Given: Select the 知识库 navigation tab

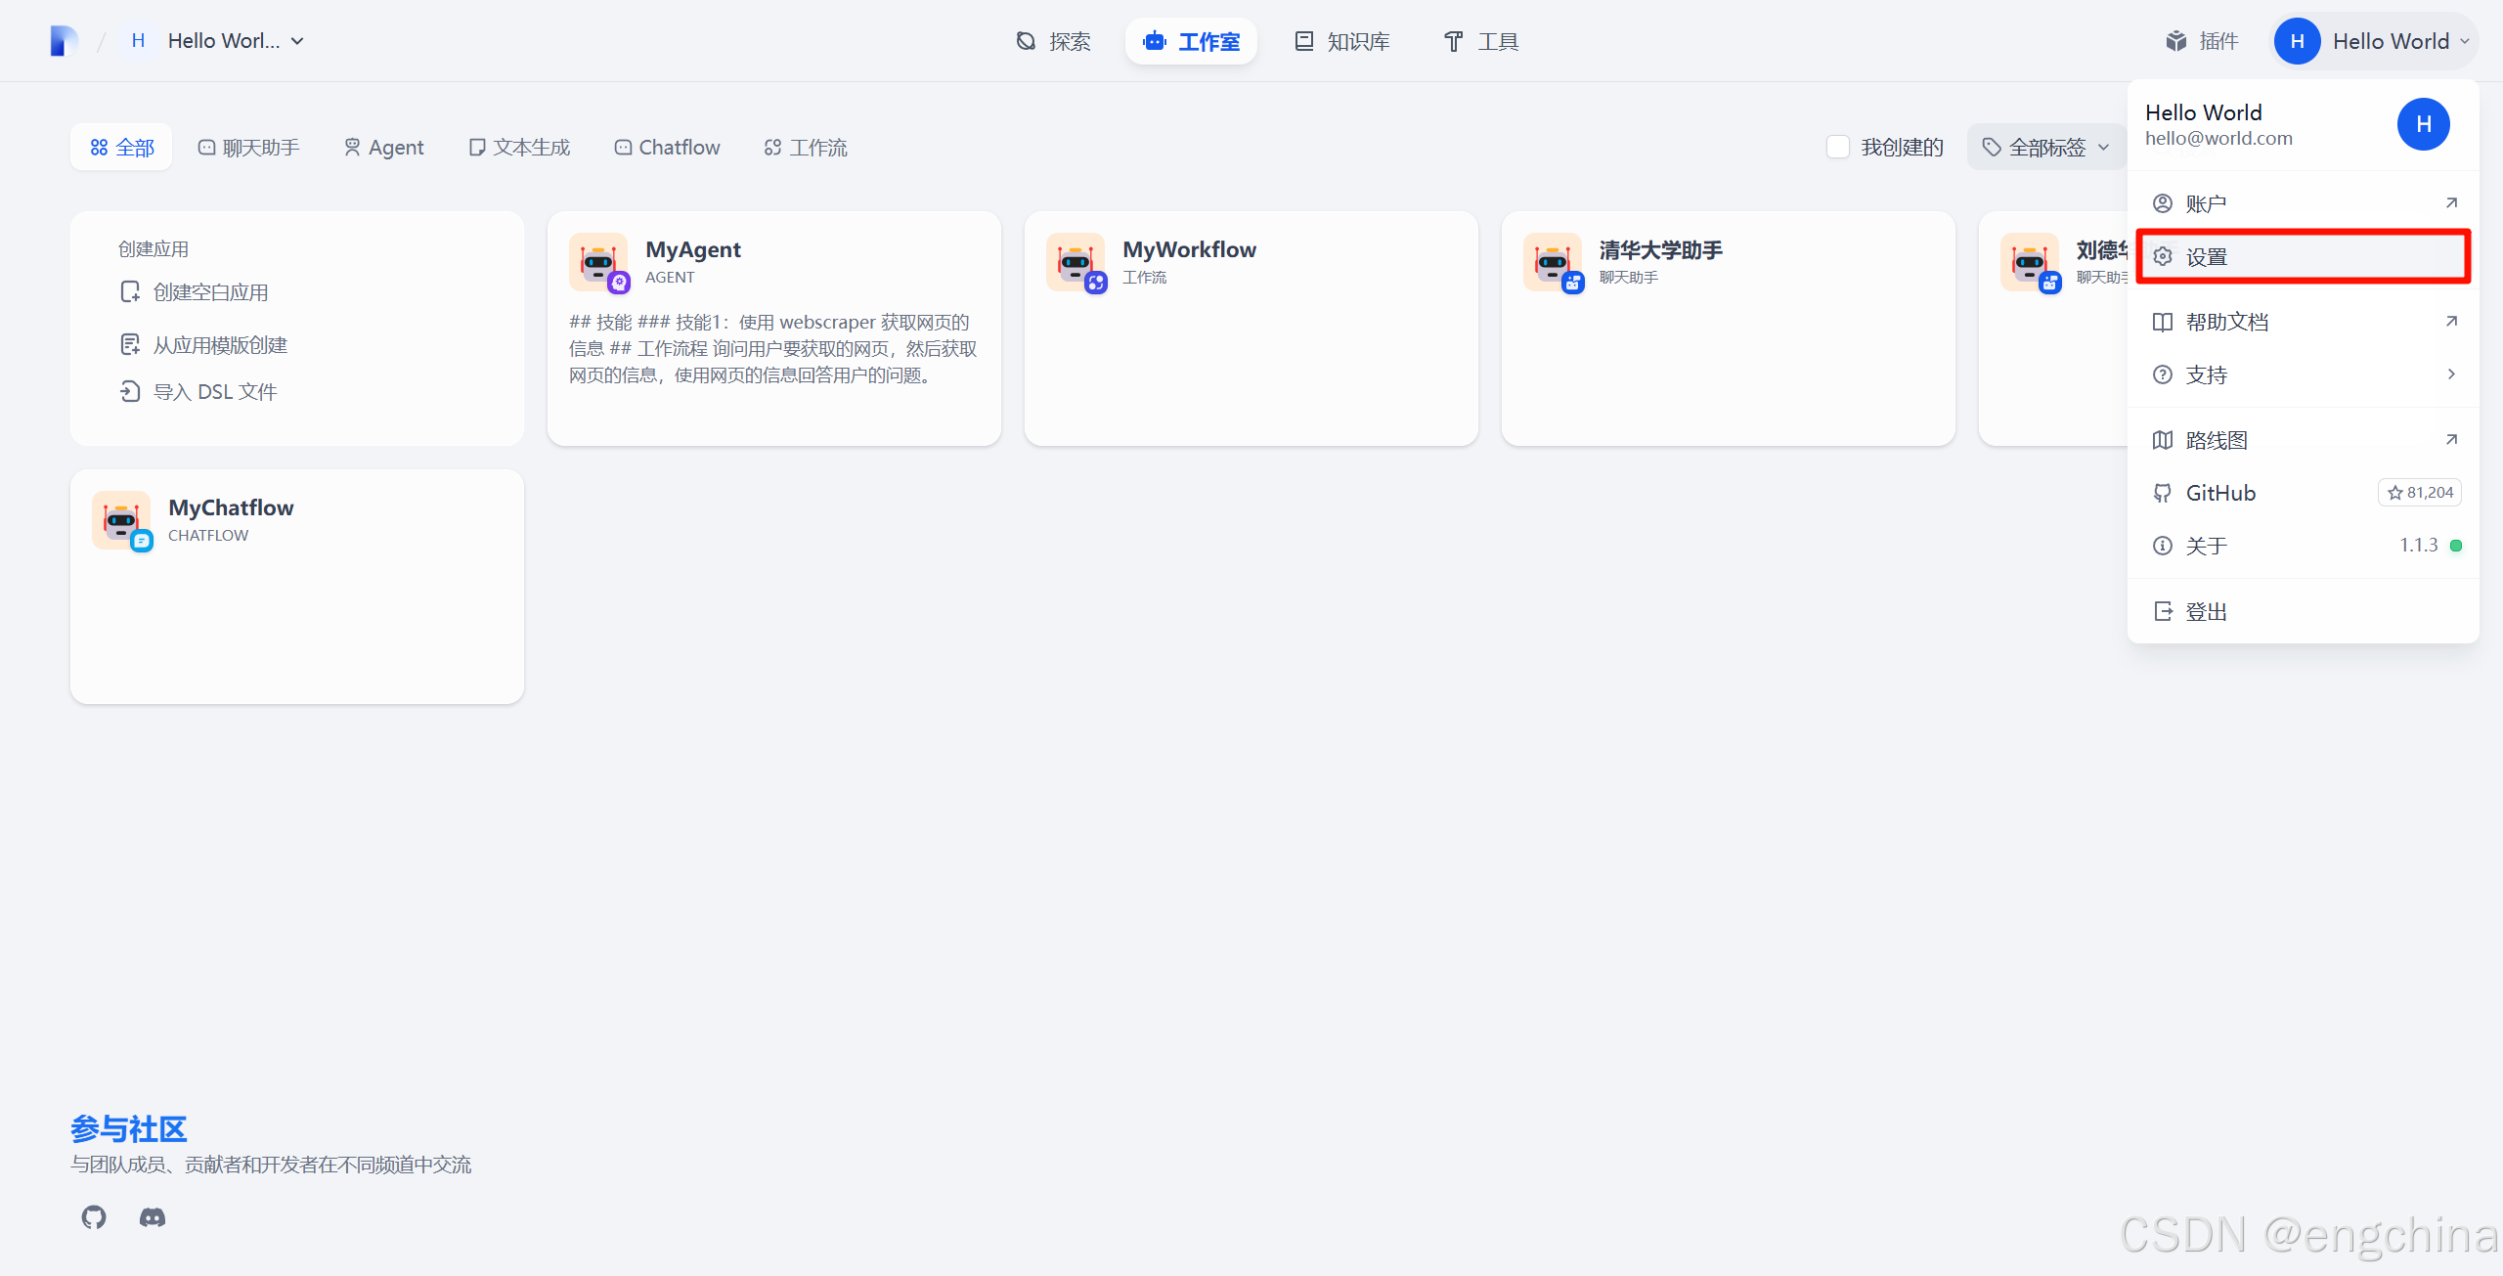Looking at the screenshot, I should coord(1342,41).
